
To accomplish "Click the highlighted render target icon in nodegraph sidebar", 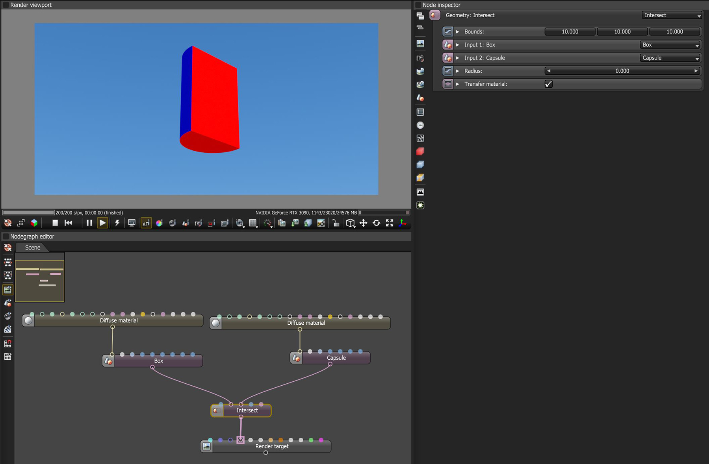I will click(7, 290).
